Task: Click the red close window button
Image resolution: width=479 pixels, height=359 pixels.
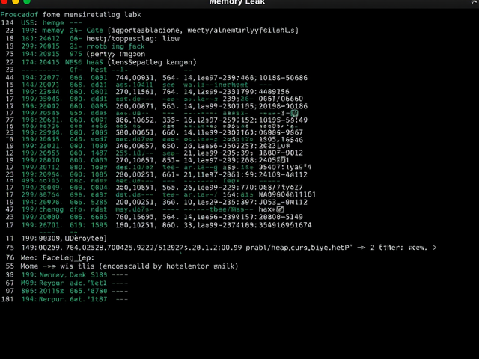Action: (4, 1)
